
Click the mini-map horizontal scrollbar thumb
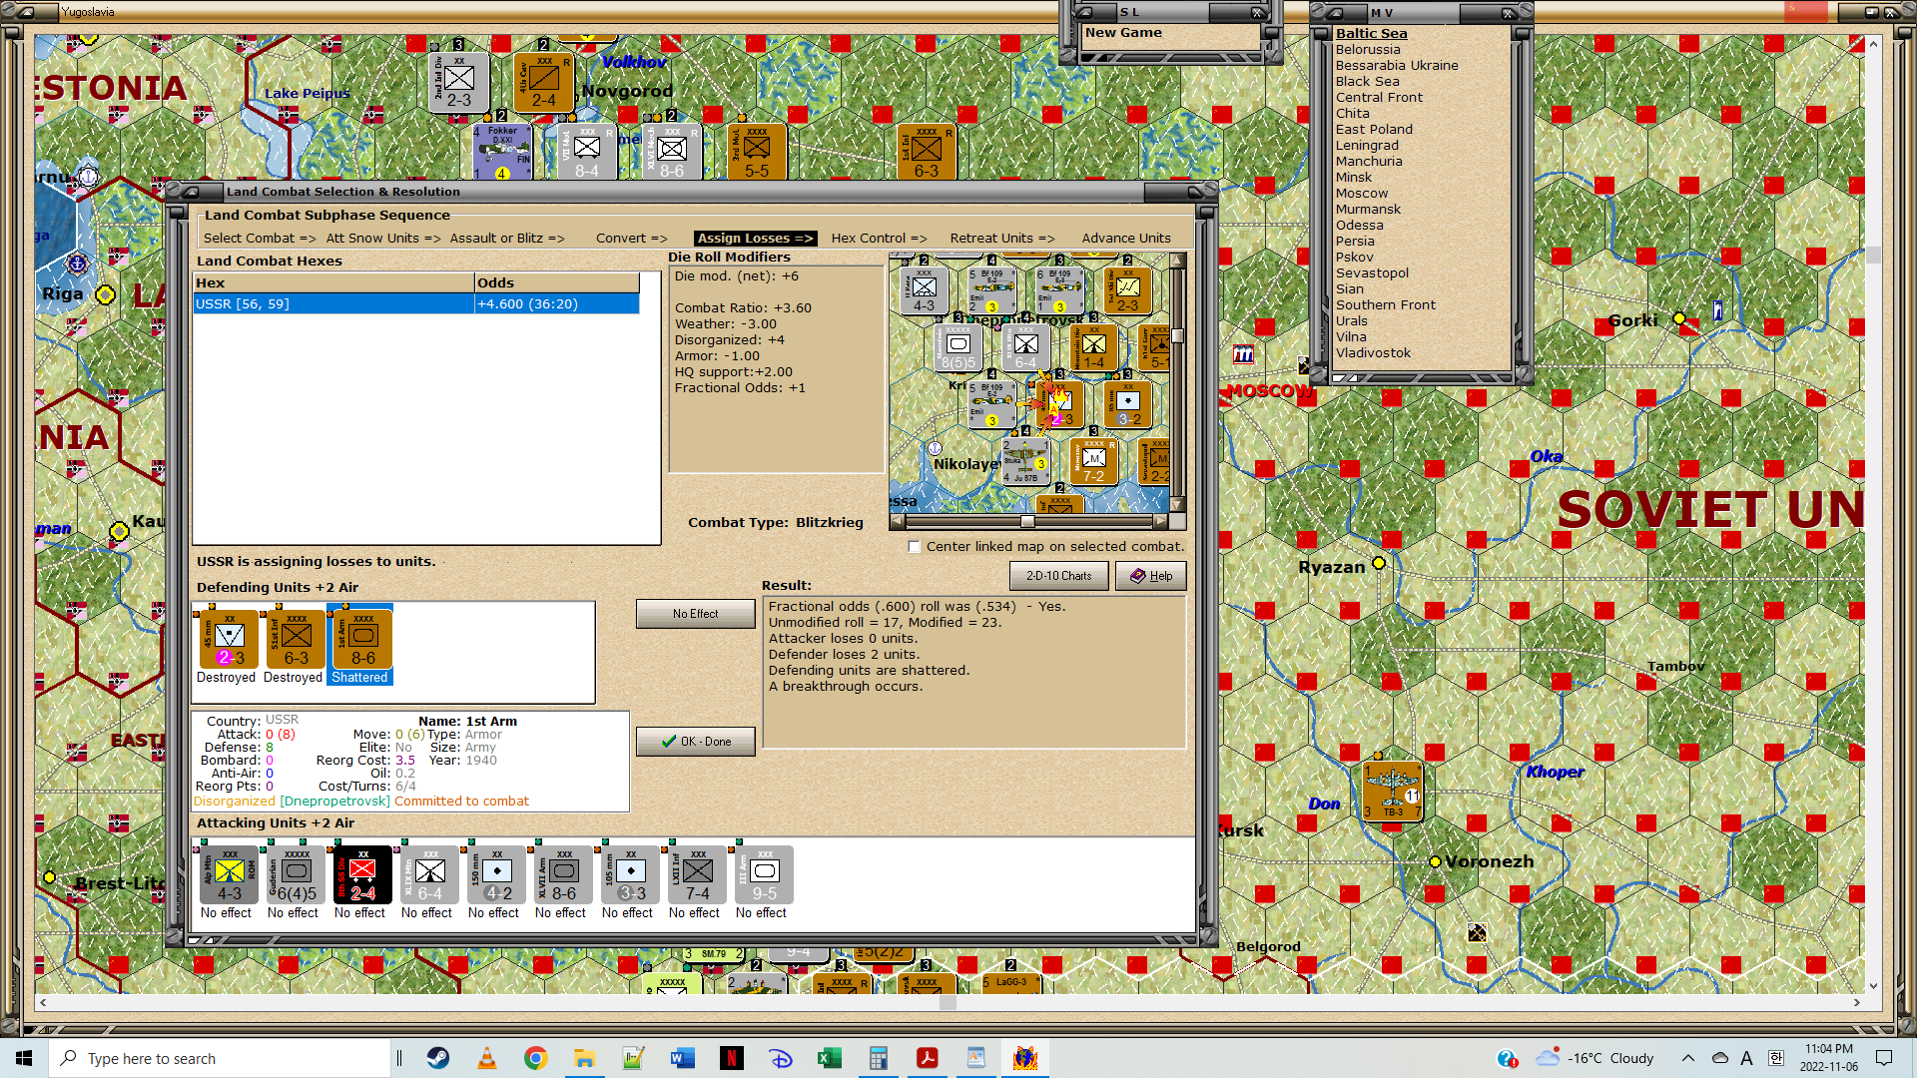pyautogui.click(x=1027, y=521)
